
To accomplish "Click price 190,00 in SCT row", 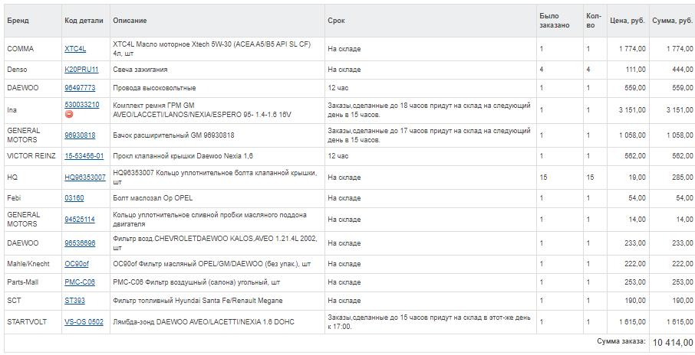I will point(636,301).
